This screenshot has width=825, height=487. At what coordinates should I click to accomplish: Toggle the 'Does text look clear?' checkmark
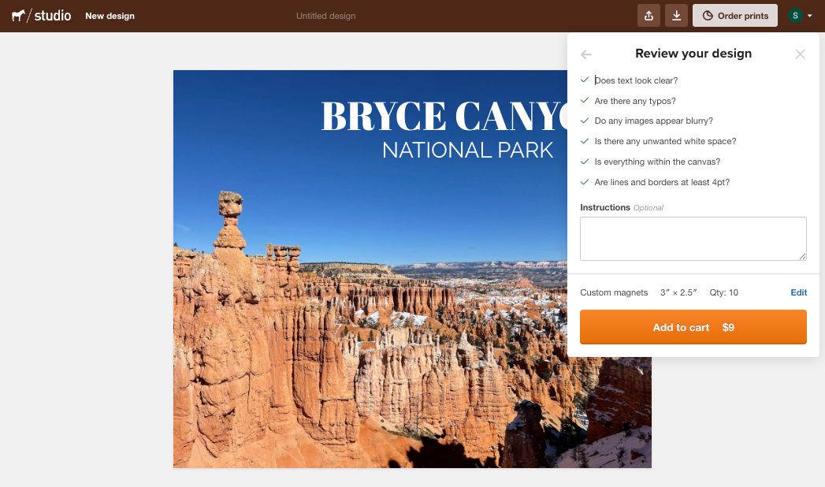click(x=585, y=80)
